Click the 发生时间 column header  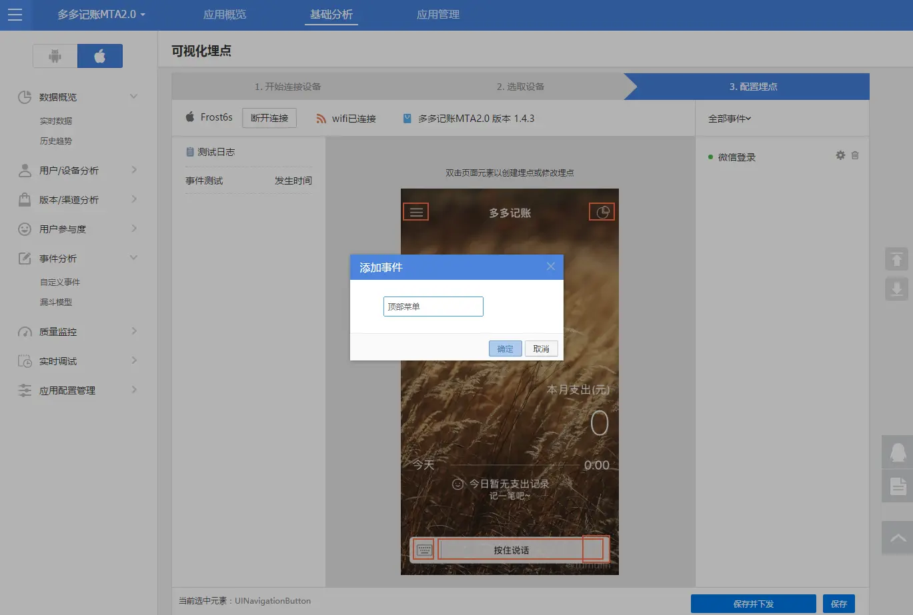(293, 181)
